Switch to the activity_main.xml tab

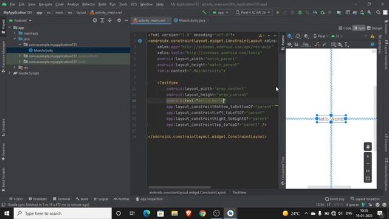pyautogui.click(x=151, y=21)
